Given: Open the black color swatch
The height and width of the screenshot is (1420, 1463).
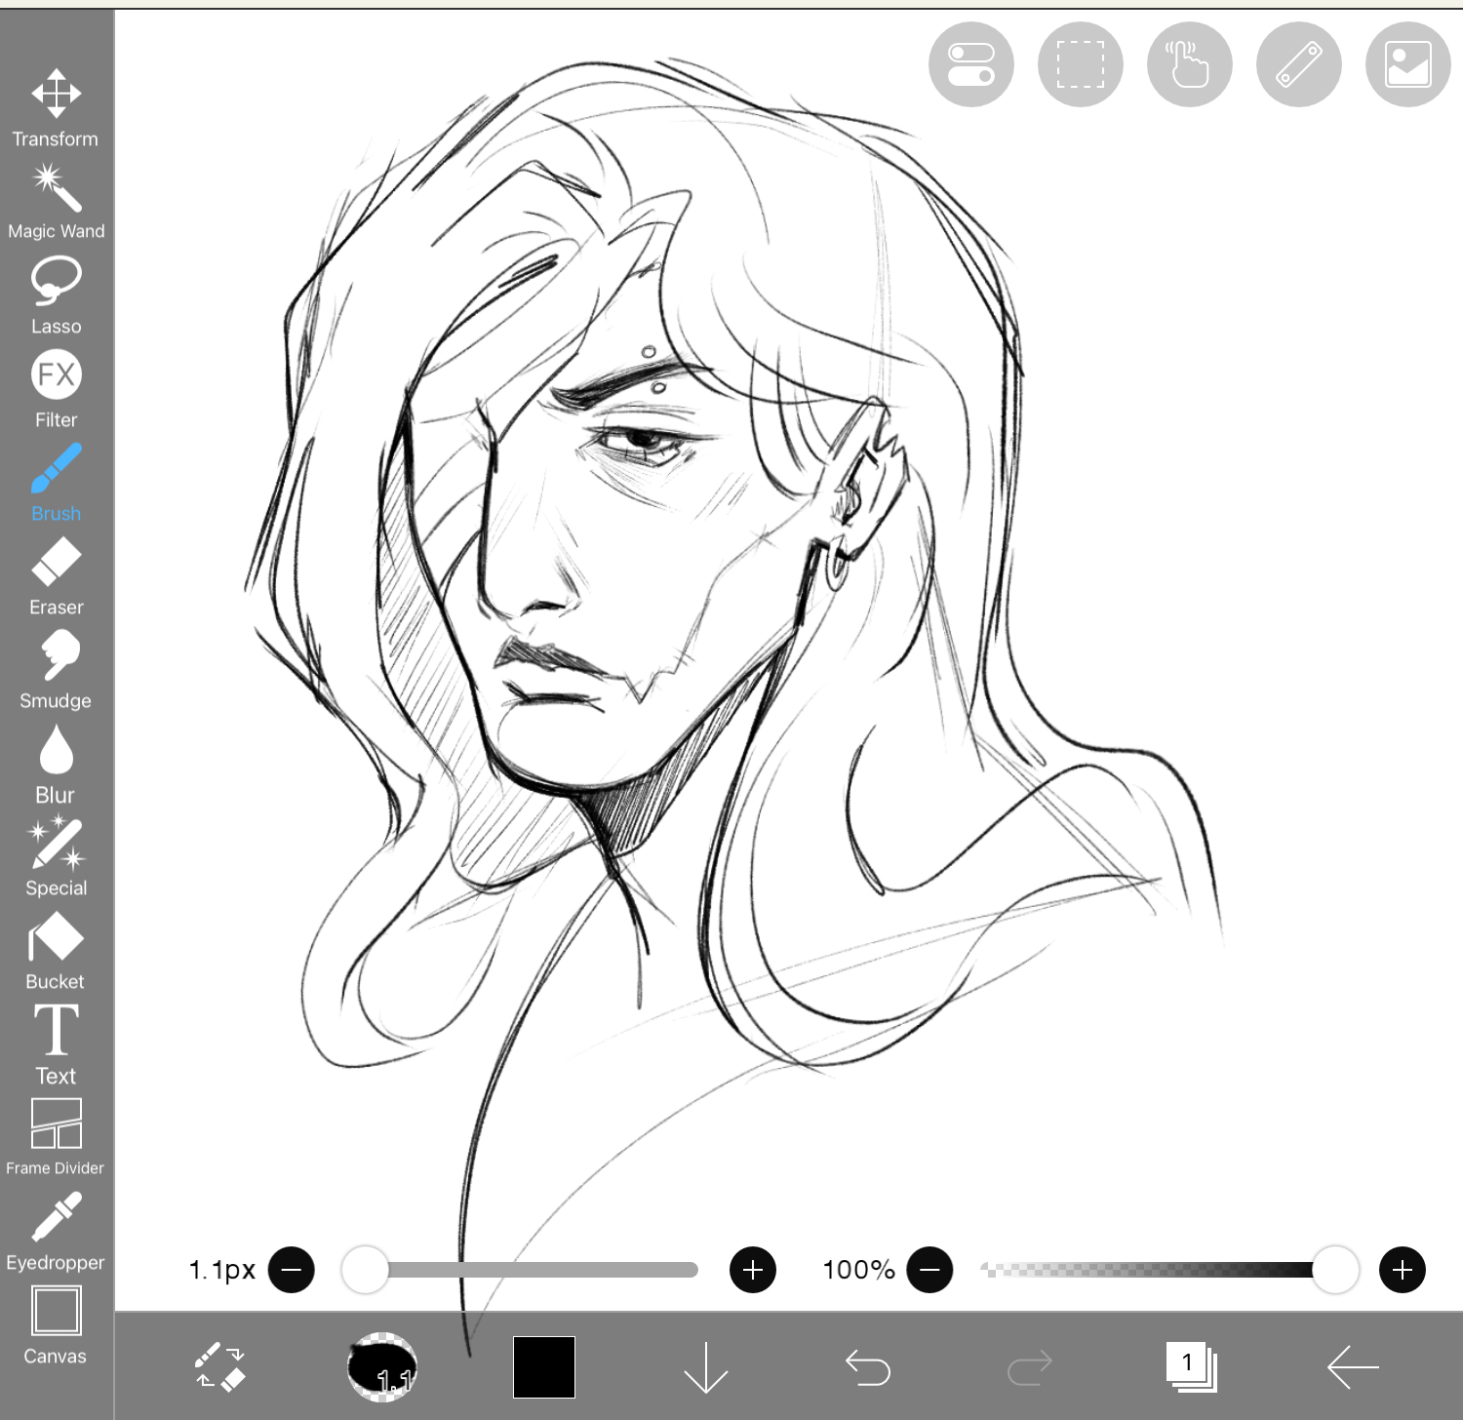Looking at the screenshot, I should coord(544,1367).
